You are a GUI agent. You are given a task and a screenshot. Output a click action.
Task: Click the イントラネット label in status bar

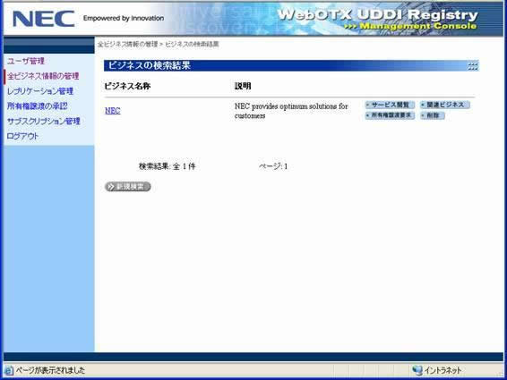coord(443,370)
